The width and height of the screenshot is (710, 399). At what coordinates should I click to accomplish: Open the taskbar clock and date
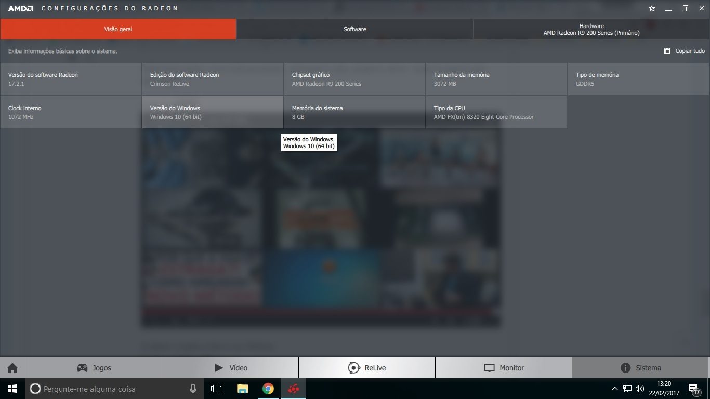click(664, 389)
